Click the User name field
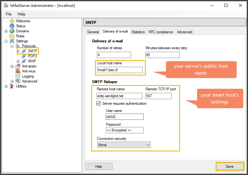The width and height of the screenshot is (248, 175). pyautogui.click(x=125, y=117)
